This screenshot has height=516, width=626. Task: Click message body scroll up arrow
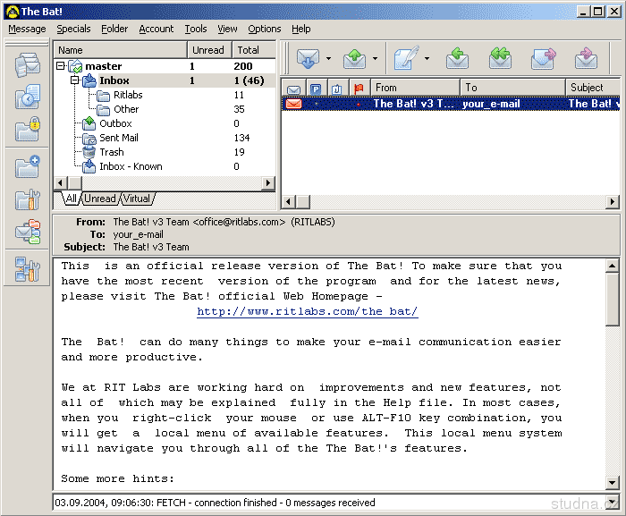click(x=612, y=266)
